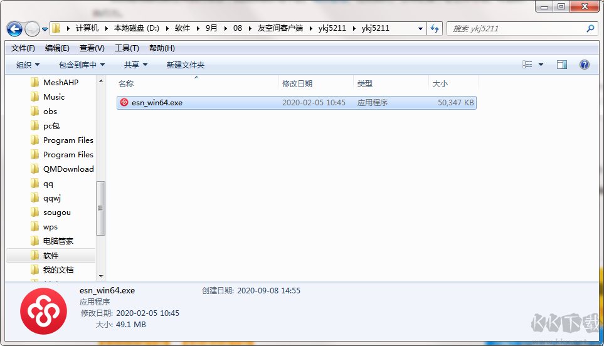This screenshot has height=346, width=604.
Task: Open the 工具(T) menu
Action: (x=127, y=48)
